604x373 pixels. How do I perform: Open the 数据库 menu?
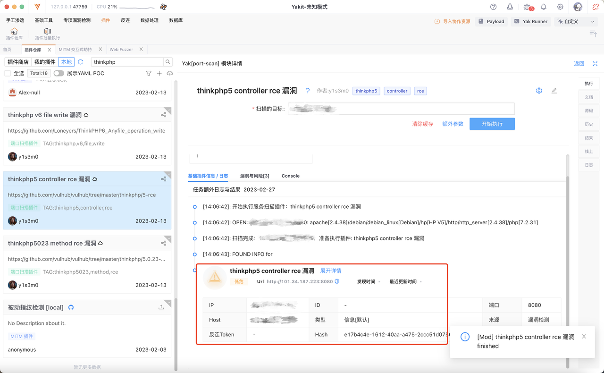tap(176, 20)
